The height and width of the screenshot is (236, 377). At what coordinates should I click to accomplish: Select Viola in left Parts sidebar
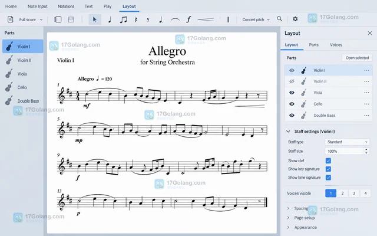click(23, 74)
